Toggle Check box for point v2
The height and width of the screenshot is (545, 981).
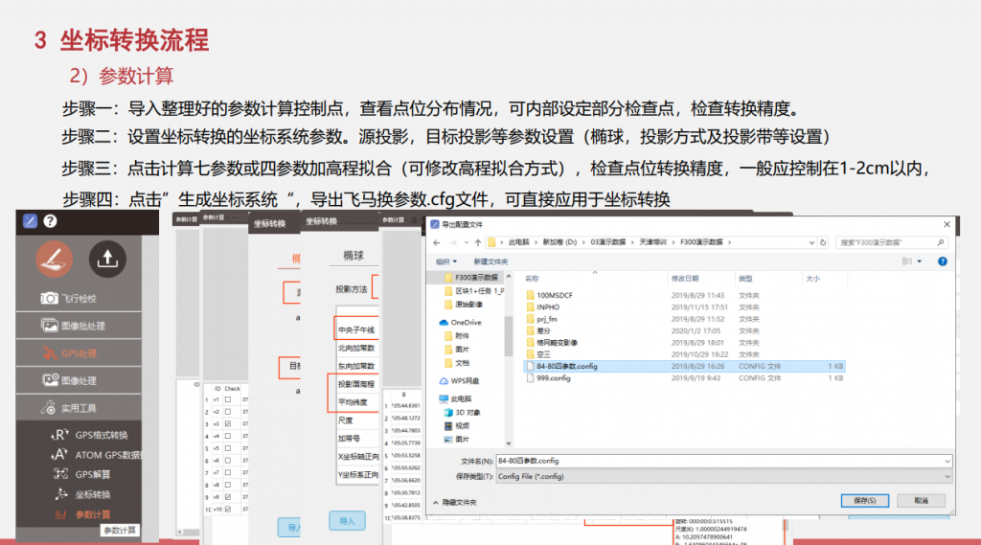pos(228,412)
